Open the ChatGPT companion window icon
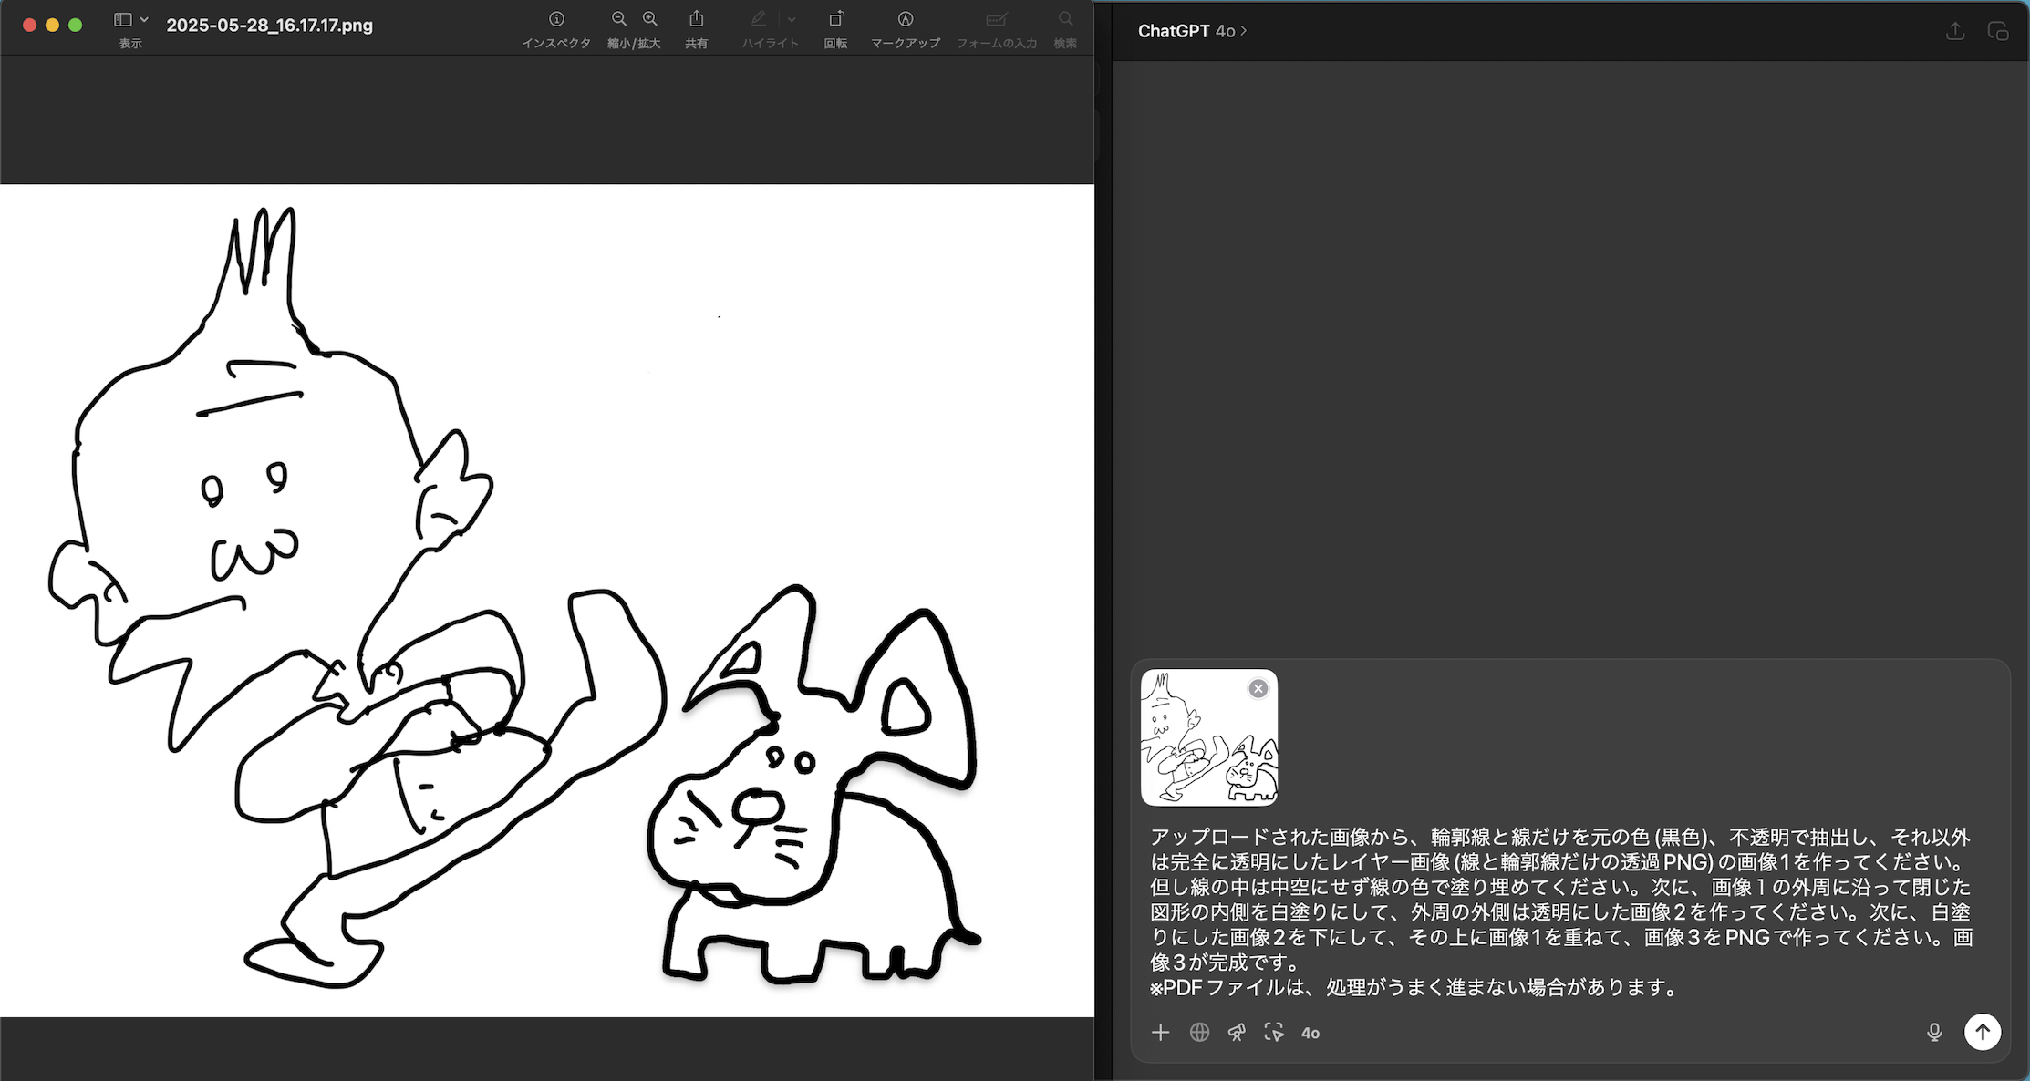 tap(1997, 31)
